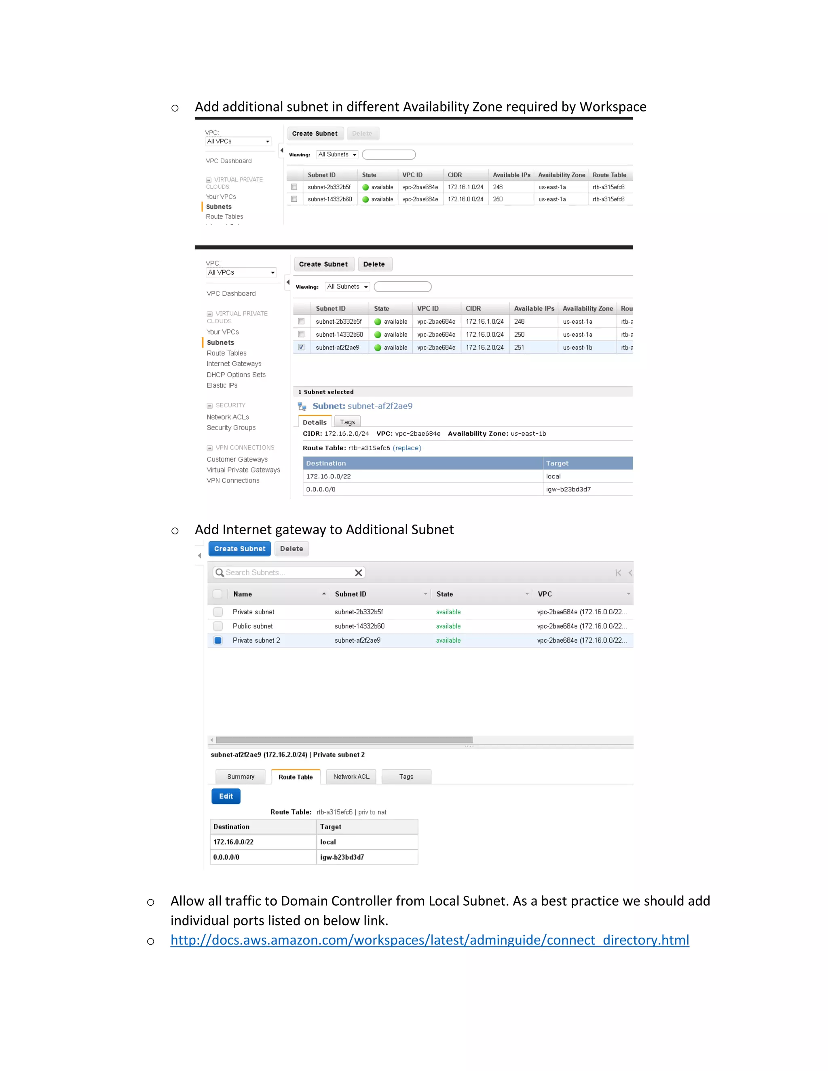Screen dimensions: 828x1071
Task: Open the All VPCs dropdown in middle screenshot
Action: pyautogui.click(x=241, y=272)
